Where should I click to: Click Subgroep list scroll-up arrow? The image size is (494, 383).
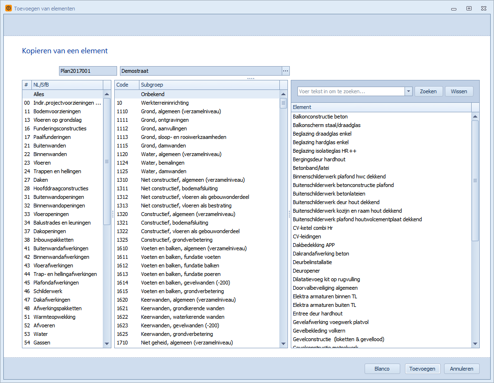point(283,94)
